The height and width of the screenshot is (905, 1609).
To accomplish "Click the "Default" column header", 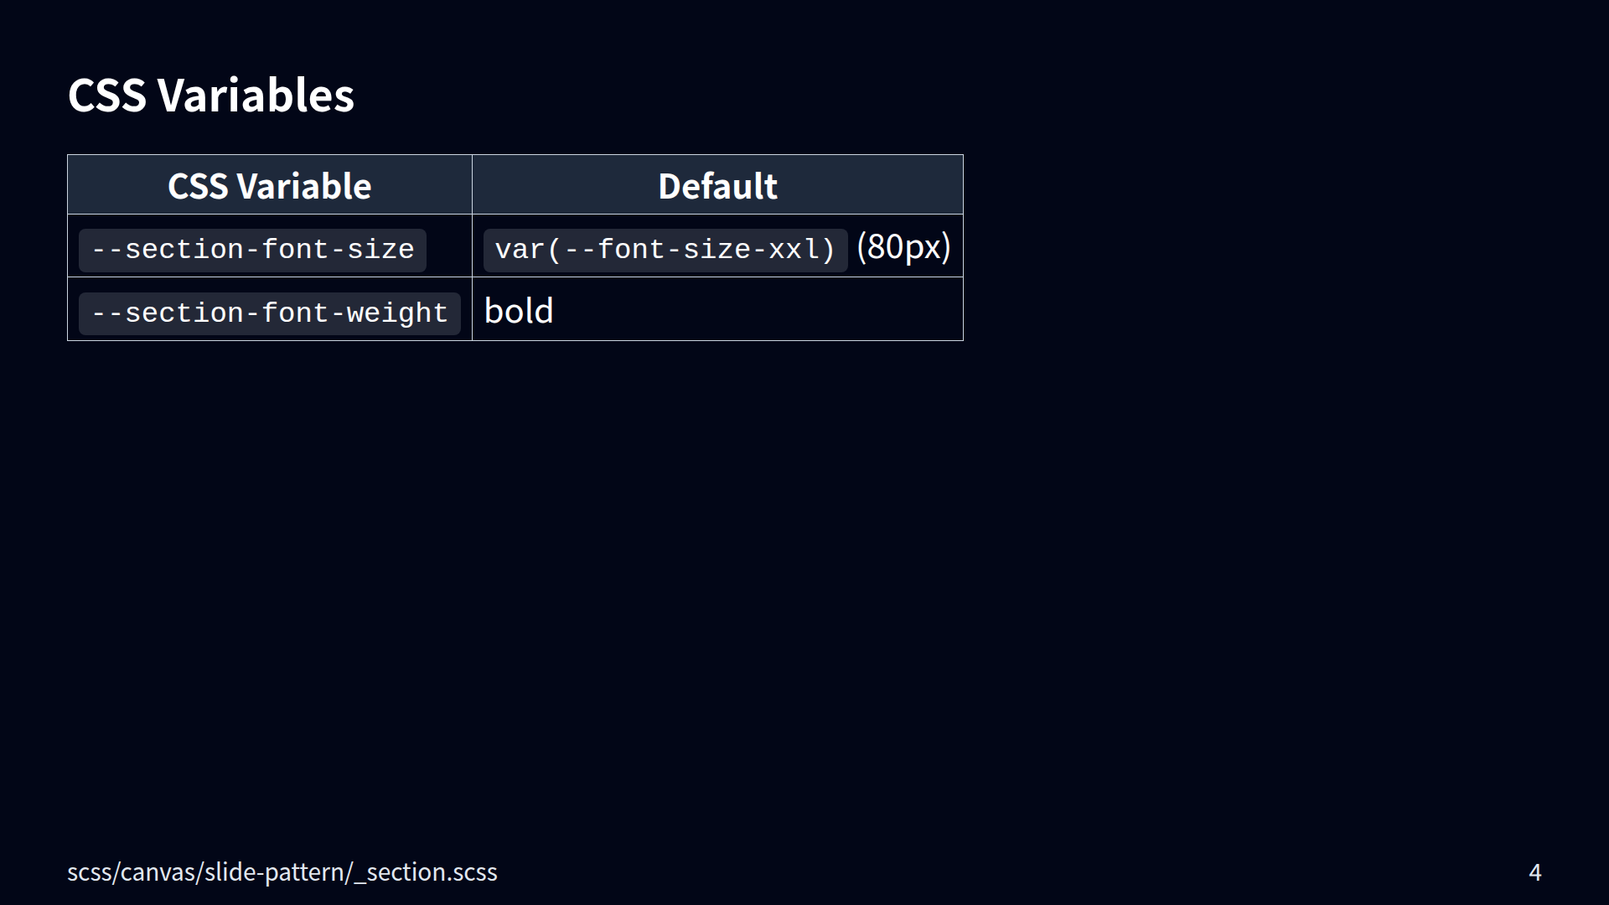I will (717, 186).
